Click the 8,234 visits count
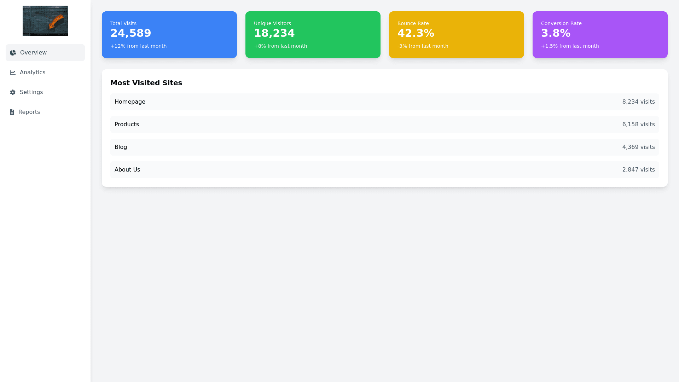The width and height of the screenshot is (679, 382). pyautogui.click(x=638, y=102)
